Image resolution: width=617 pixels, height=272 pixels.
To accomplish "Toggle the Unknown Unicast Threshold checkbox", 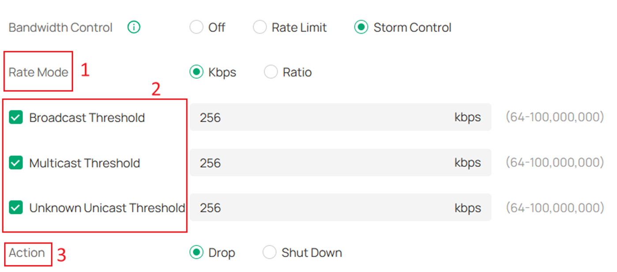I will [x=15, y=207].
